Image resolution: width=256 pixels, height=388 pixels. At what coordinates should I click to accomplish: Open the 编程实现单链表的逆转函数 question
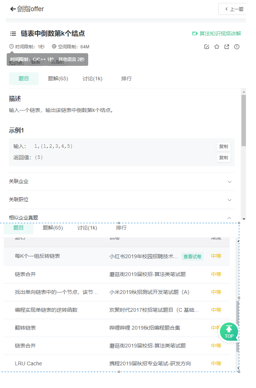[46, 310]
